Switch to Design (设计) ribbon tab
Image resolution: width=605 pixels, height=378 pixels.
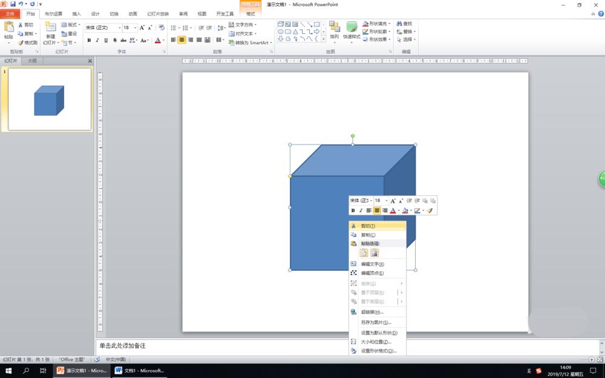[96, 13]
